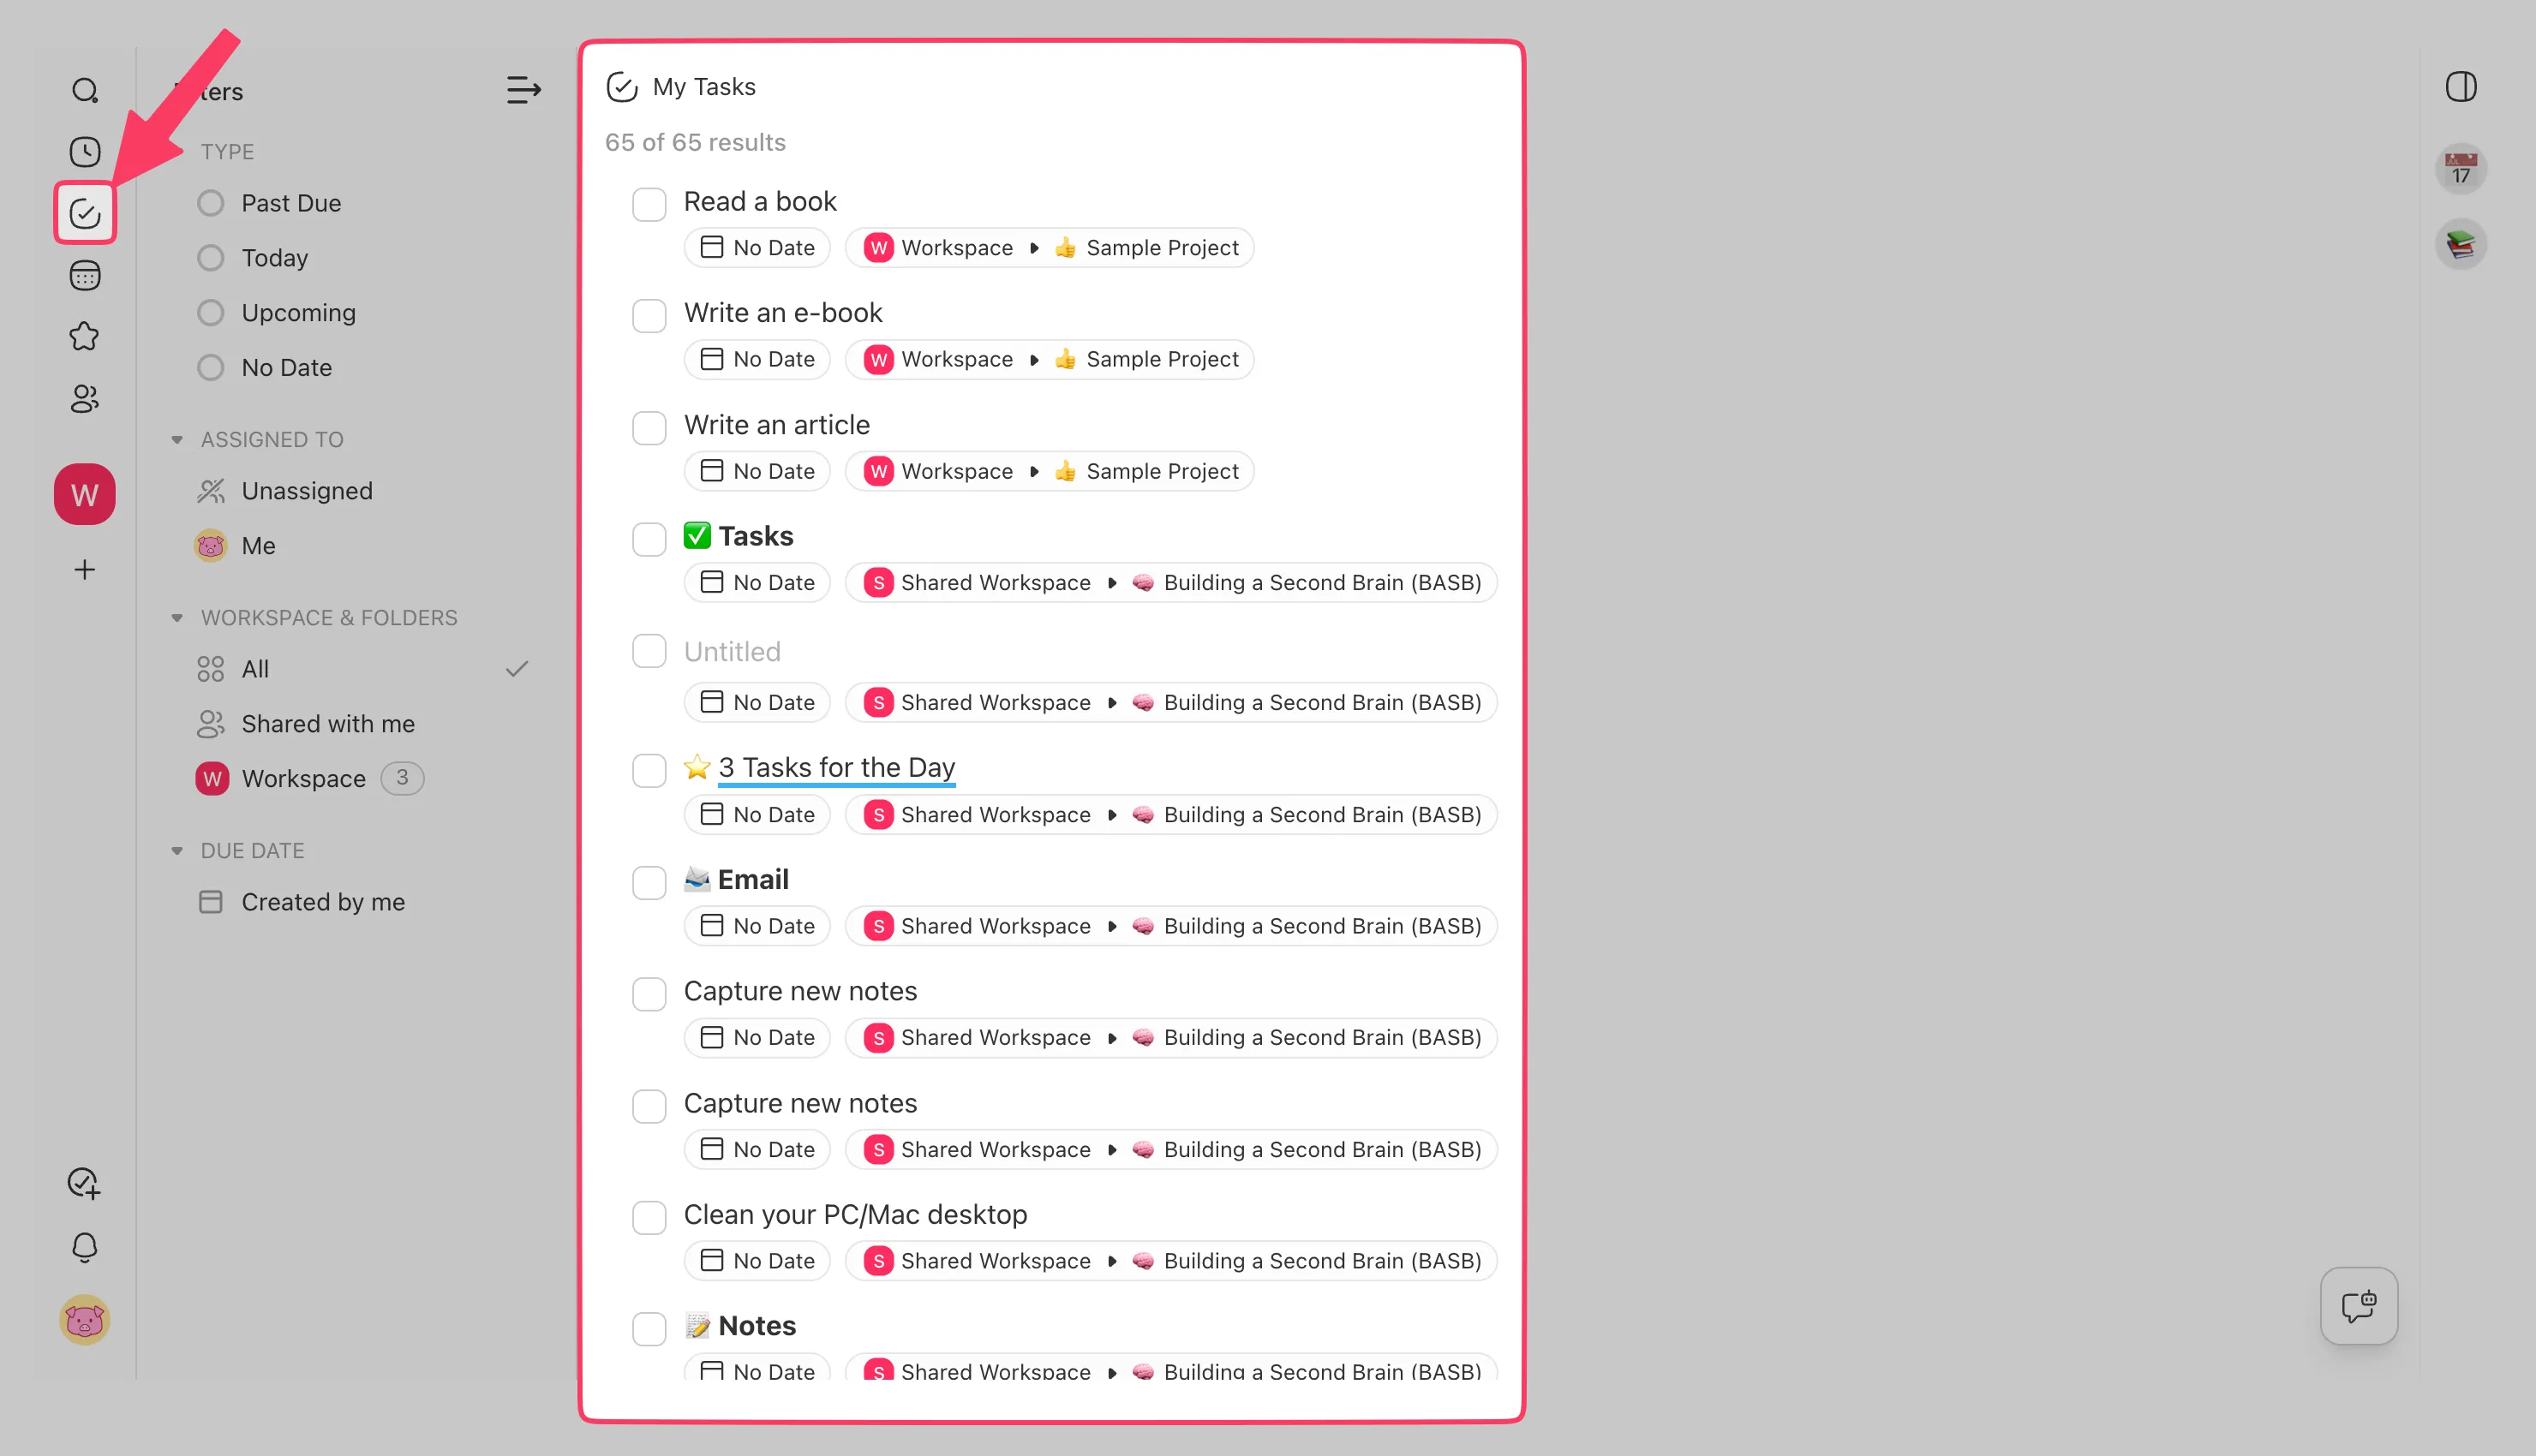Collapse the Workspace & Folders section

177,618
